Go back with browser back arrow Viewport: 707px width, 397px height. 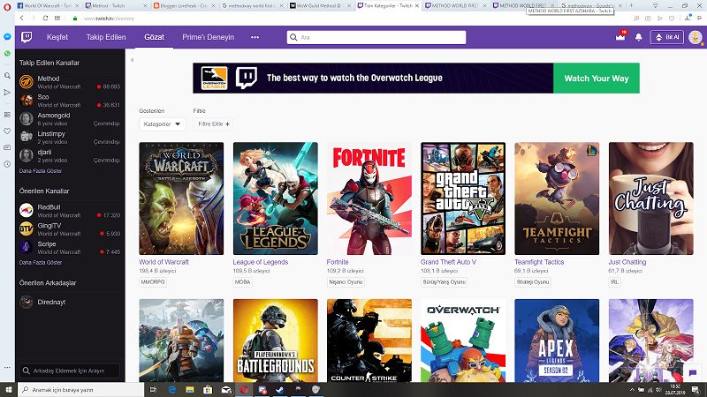point(21,18)
